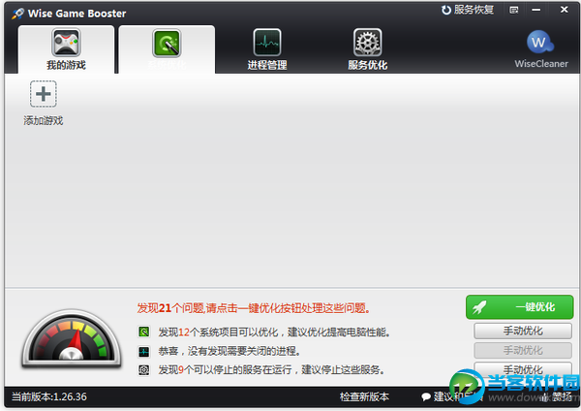
Task: Click text 发现12个系统项目可以优化
Action: [274, 332]
